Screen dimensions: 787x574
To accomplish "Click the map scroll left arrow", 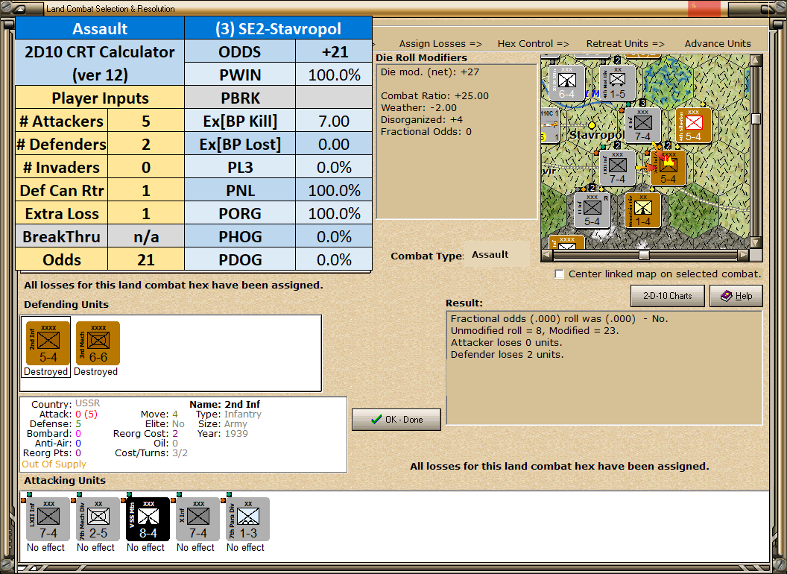I will click(x=547, y=255).
